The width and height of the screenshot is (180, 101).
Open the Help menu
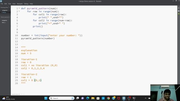(x=31, y=4)
